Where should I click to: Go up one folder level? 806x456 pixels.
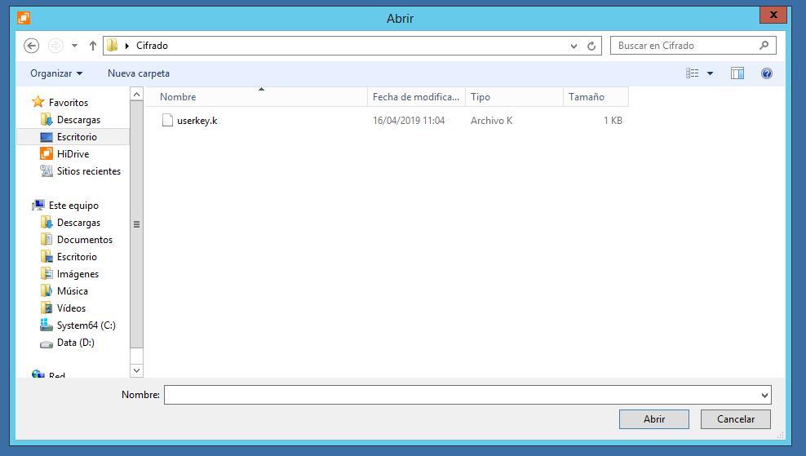pyautogui.click(x=92, y=46)
